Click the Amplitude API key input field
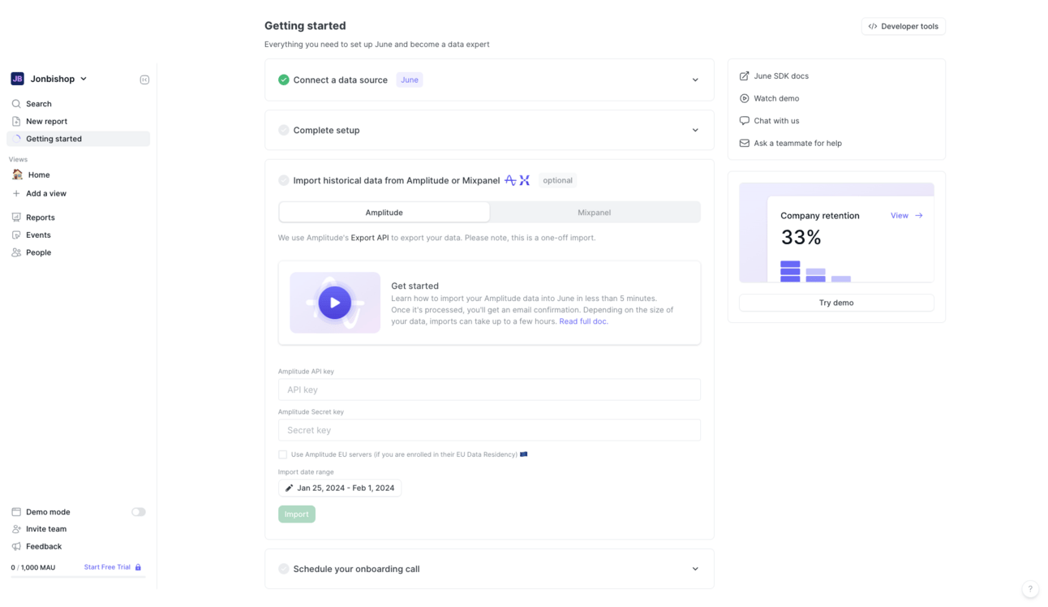 (489, 390)
